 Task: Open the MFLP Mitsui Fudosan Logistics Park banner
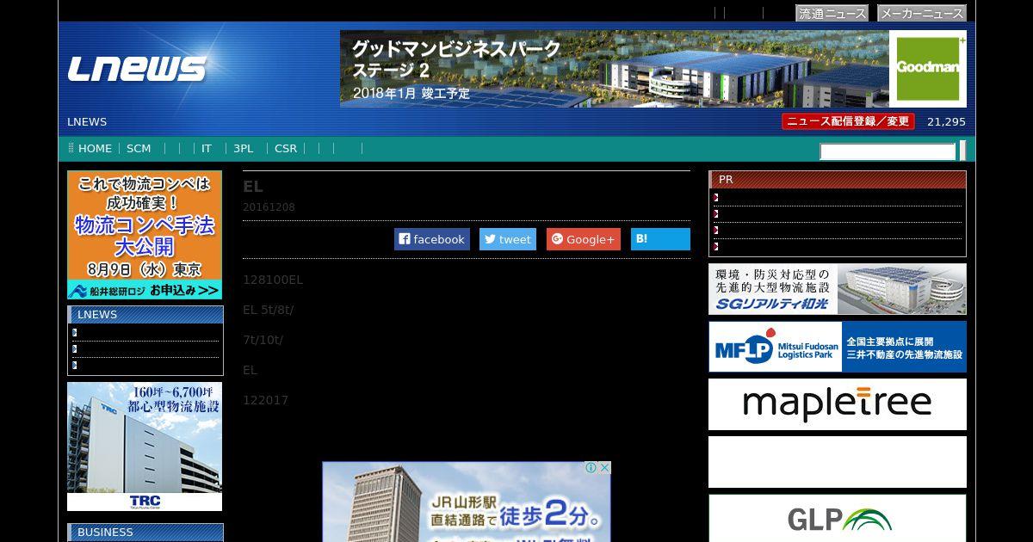(x=838, y=347)
